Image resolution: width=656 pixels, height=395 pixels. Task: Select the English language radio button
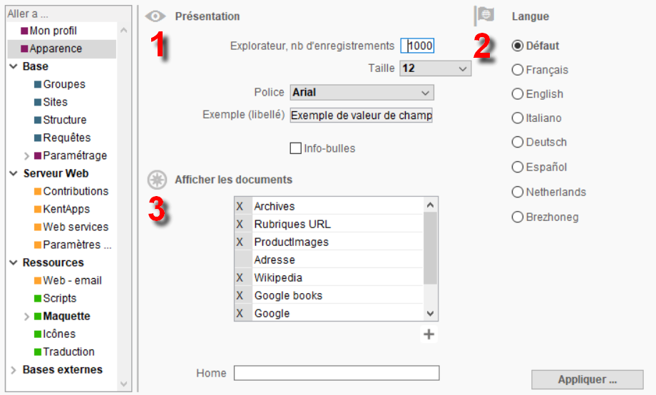tap(518, 94)
